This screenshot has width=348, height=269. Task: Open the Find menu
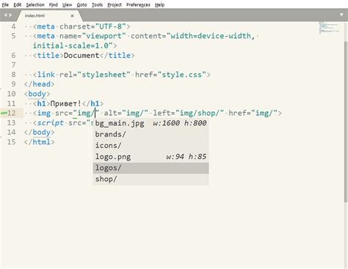pos(53,4)
